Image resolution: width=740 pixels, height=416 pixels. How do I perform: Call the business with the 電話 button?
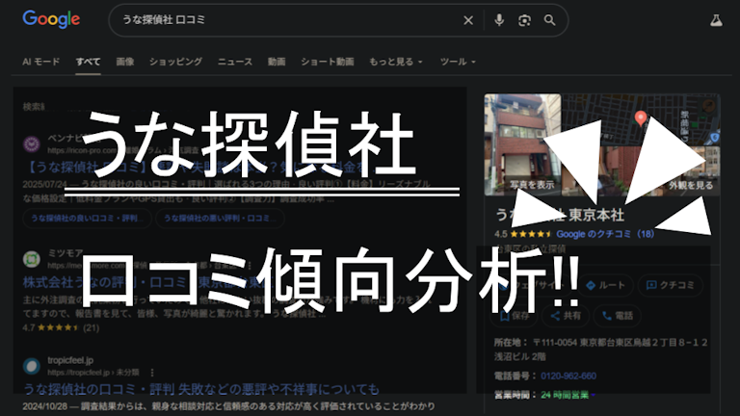coord(618,316)
